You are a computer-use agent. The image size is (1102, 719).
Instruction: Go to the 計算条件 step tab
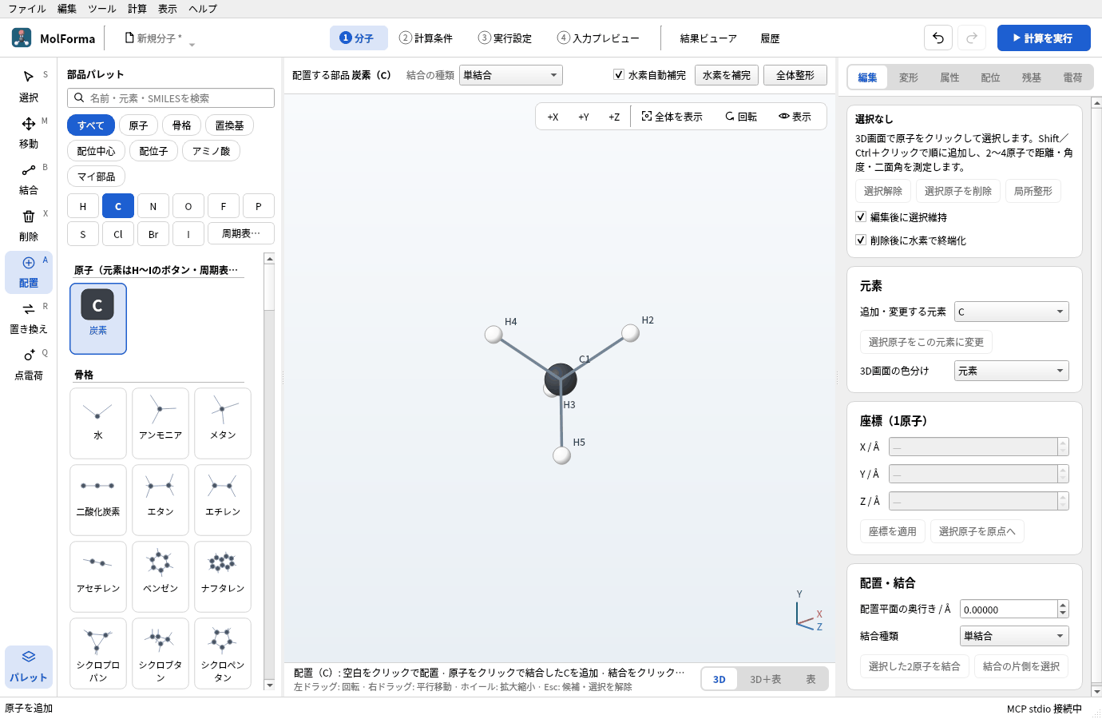click(426, 38)
